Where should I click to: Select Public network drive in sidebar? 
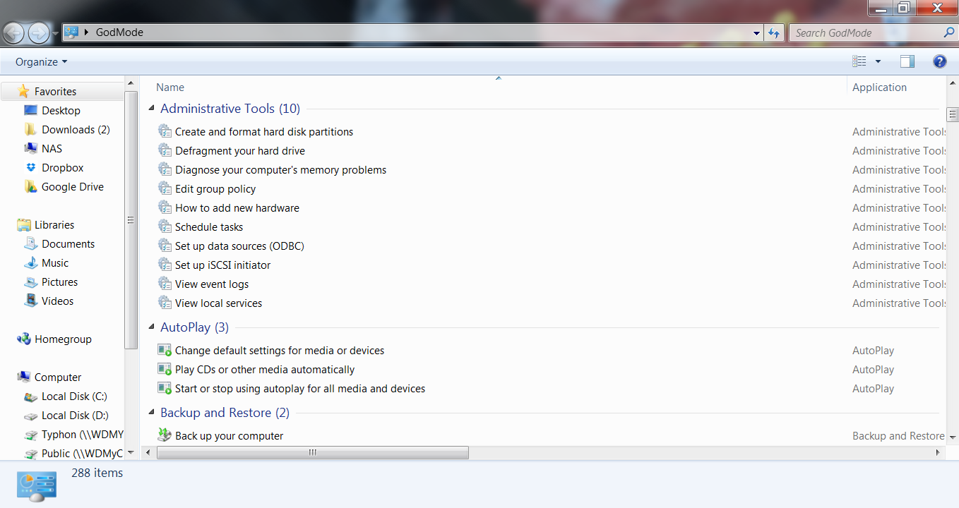[82, 453]
